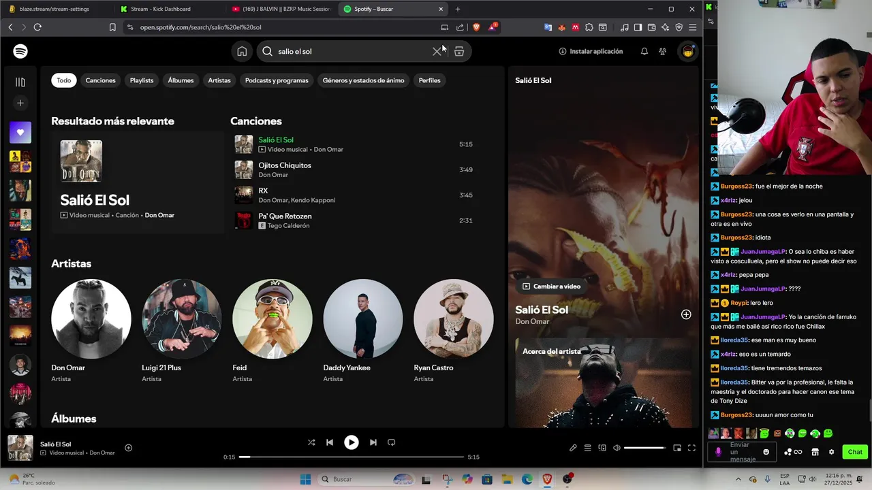Click Don Omar link under right panel title
This screenshot has height=490, width=872.
tap(532, 321)
